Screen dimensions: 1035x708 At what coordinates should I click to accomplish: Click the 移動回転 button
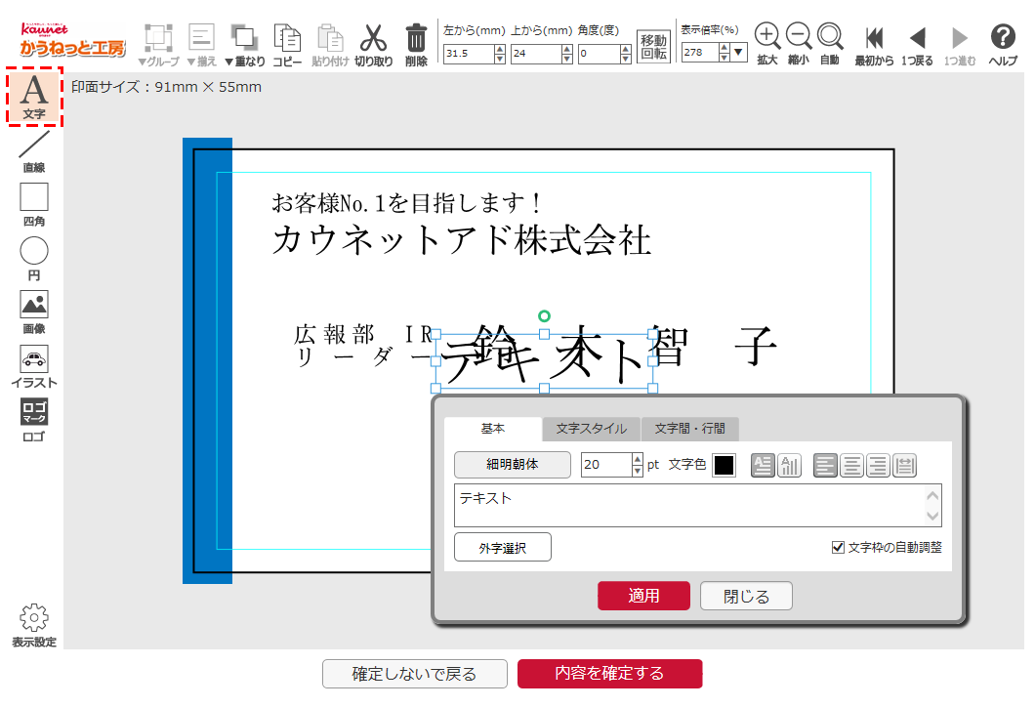pyautogui.click(x=653, y=46)
